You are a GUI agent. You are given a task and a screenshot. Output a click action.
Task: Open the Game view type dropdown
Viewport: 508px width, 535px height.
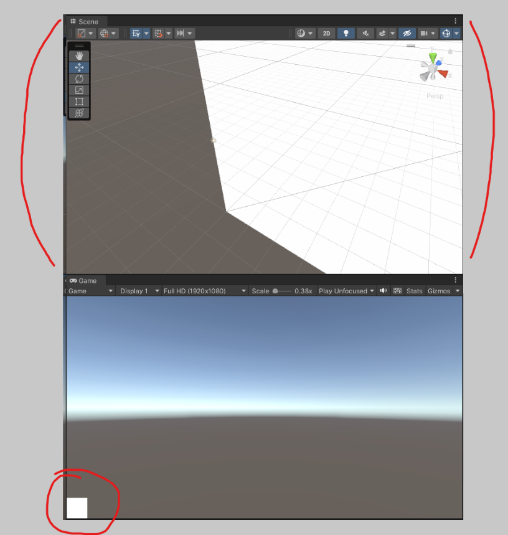pyautogui.click(x=90, y=291)
